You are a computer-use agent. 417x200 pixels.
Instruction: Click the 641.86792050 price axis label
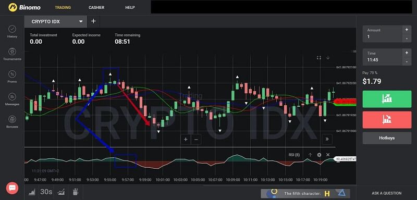(x=346, y=83)
